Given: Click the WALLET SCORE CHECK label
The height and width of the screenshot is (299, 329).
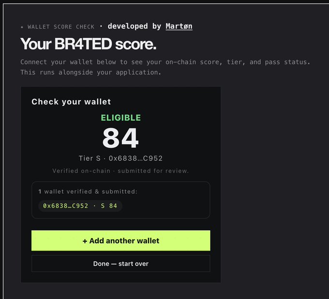Looking at the screenshot, I should (x=61, y=27).
